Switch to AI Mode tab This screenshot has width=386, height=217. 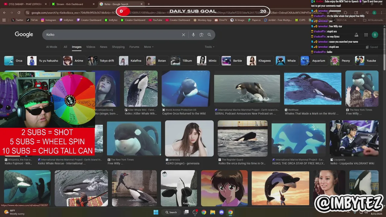pyautogui.click(x=52, y=47)
